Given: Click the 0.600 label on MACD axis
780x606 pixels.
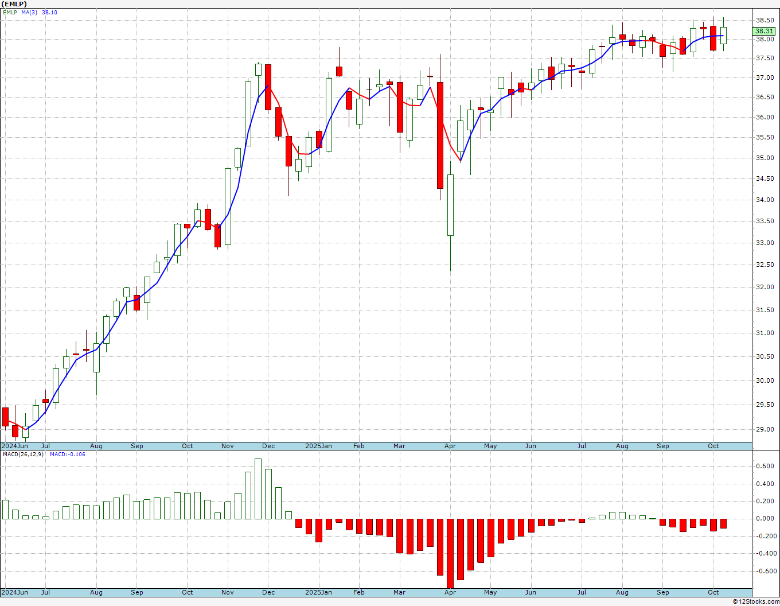Looking at the screenshot, I should tap(765, 466).
